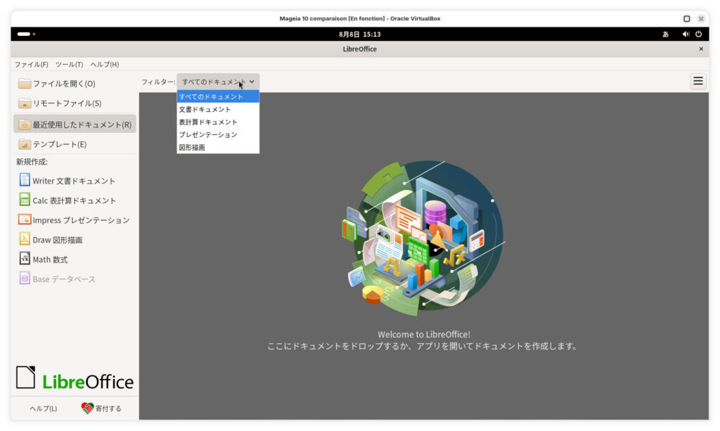Click the Base database icon

(x=25, y=278)
